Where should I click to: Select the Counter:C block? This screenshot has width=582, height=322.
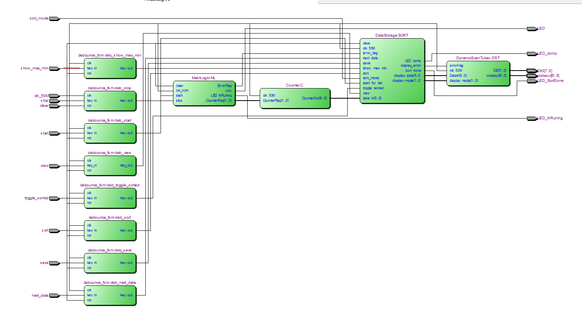(x=295, y=98)
